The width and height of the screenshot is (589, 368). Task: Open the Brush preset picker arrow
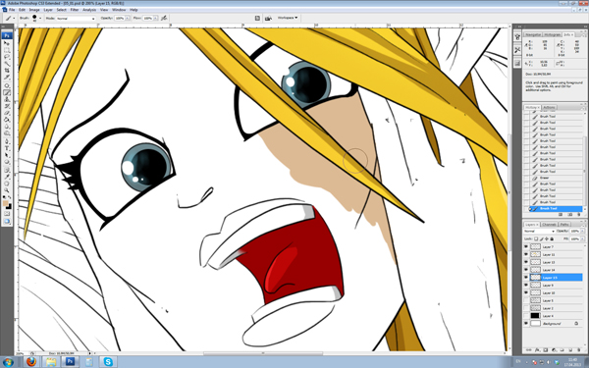(x=40, y=18)
